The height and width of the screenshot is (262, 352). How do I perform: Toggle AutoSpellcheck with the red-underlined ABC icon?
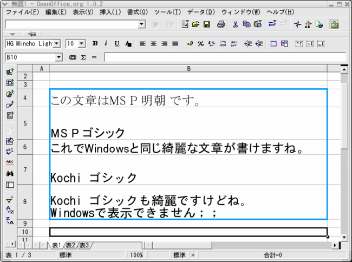coord(10,162)
